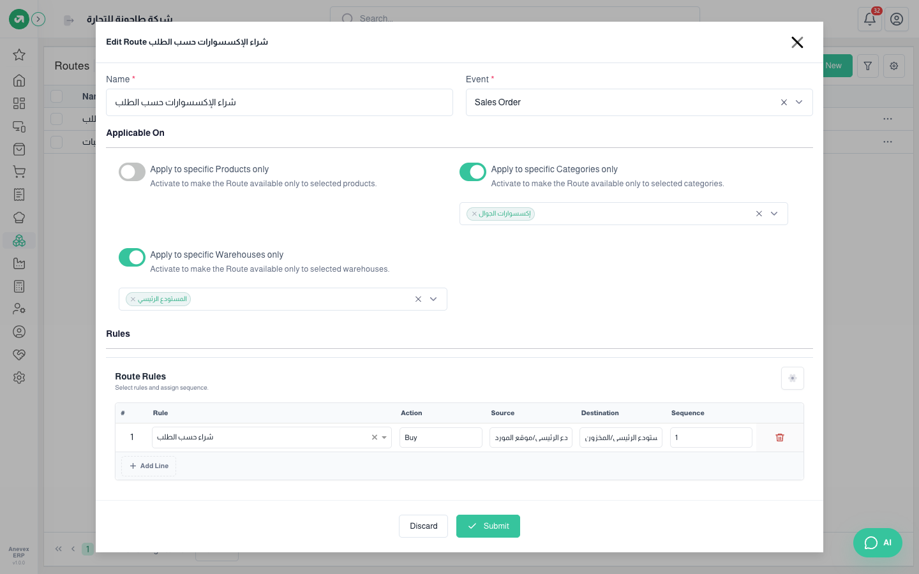
Task: Open row actions menu for first route
Action: tap(888, 119)
